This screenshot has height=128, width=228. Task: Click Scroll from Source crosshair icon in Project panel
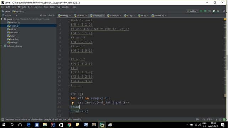[41, 15]
